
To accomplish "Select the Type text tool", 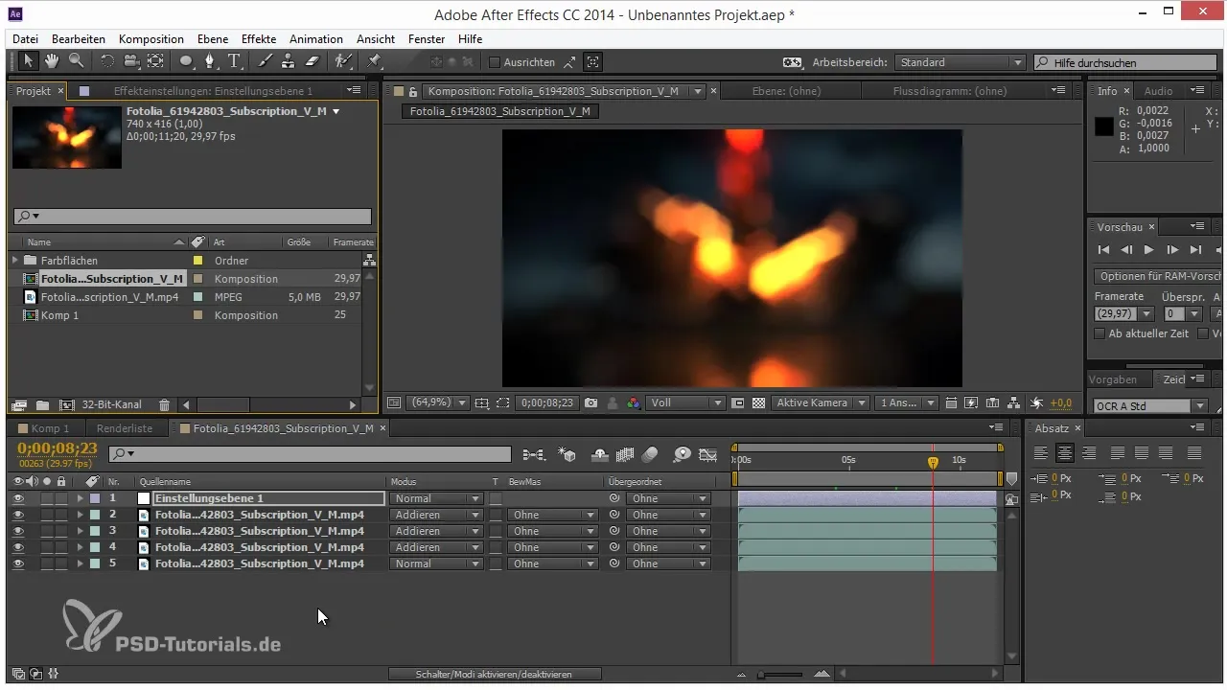I will point(235,61).
